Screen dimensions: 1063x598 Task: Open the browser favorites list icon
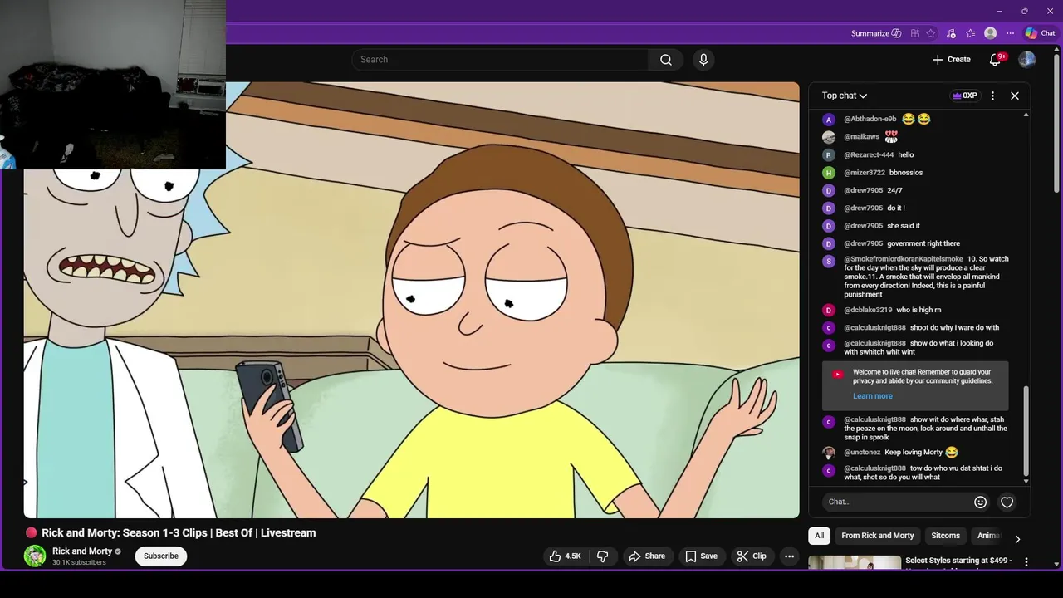970,33
